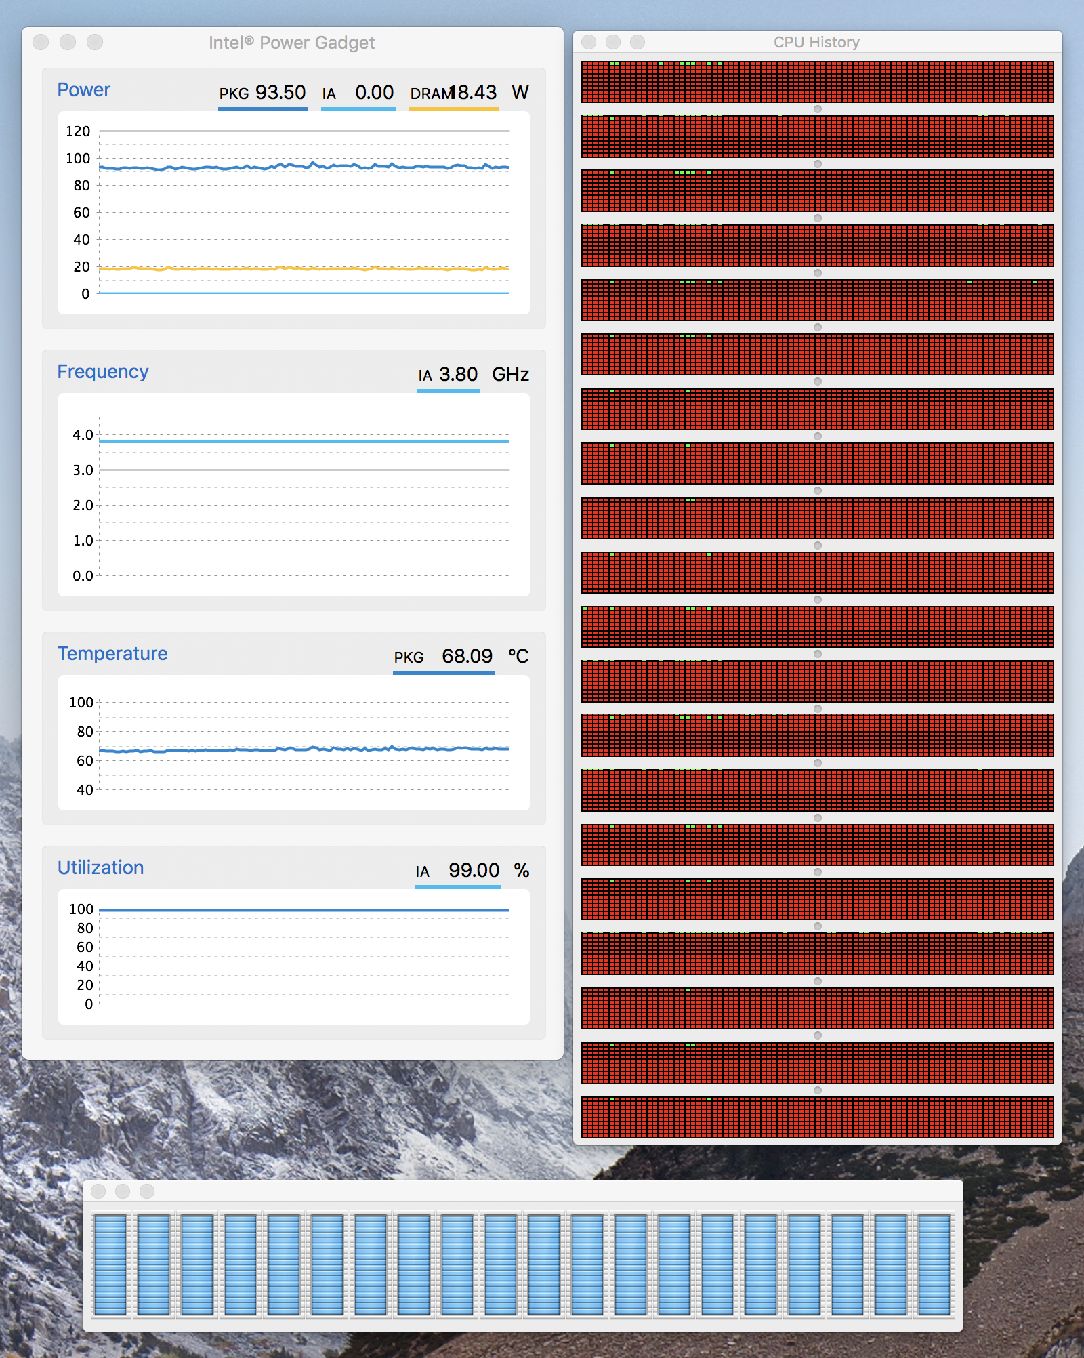Minimize the CPU History window
This screenshot has width=1084, height=1358.
613,42
